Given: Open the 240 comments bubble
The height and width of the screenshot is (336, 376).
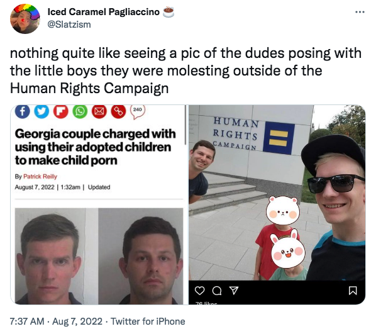Looking at the screenshot, I should pos(138,111).
